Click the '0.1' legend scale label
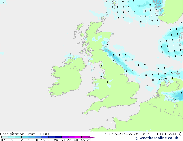Image resolution: width=183 pixels, height=141 pixels. tap(3, 140)
